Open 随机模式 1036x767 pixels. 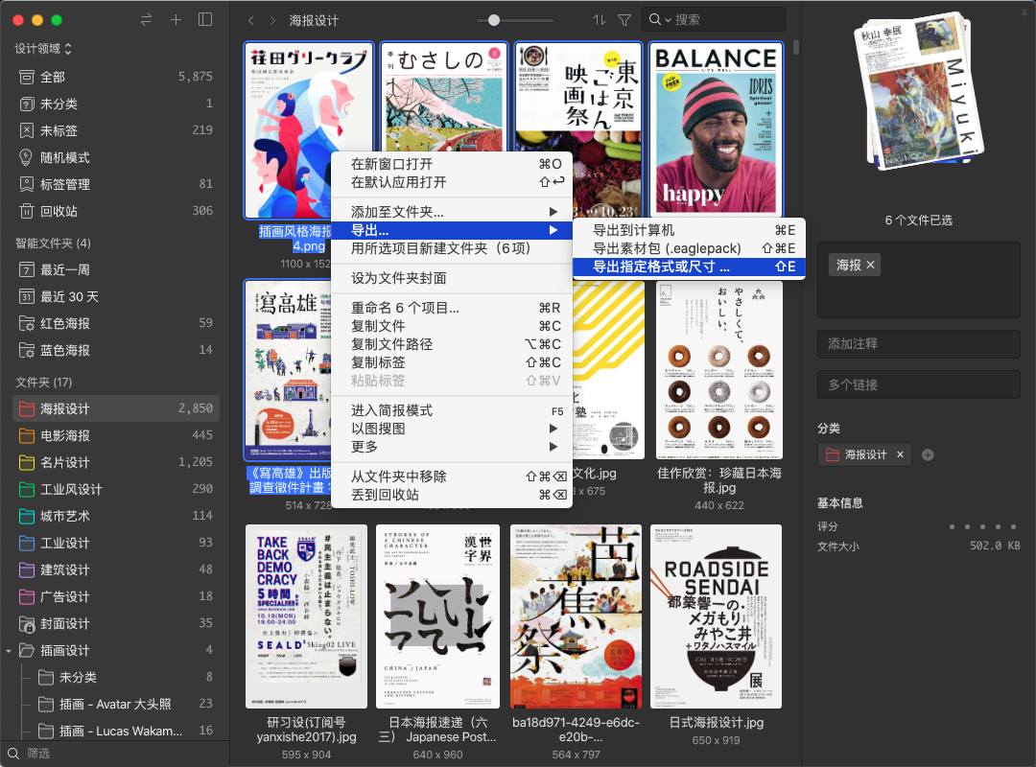pos(116,157)
